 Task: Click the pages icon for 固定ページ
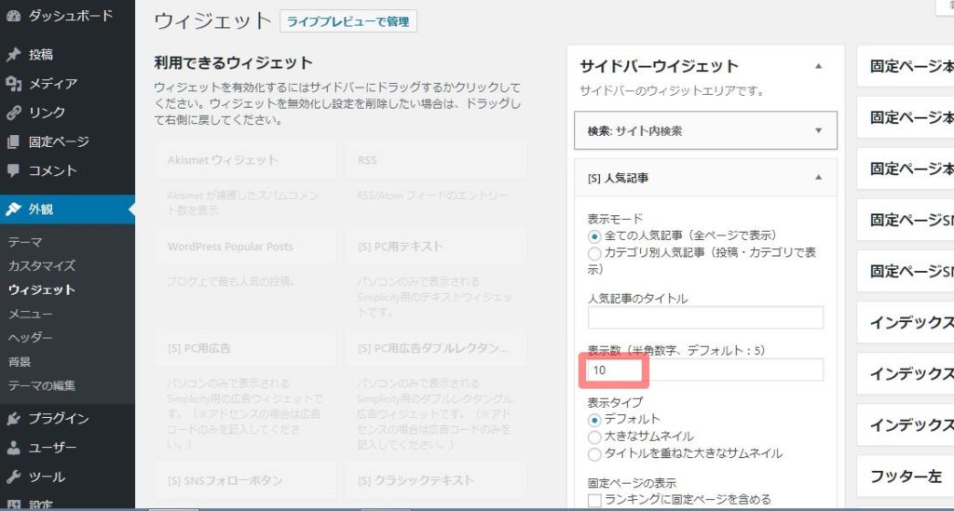click(x=13, y=142)
